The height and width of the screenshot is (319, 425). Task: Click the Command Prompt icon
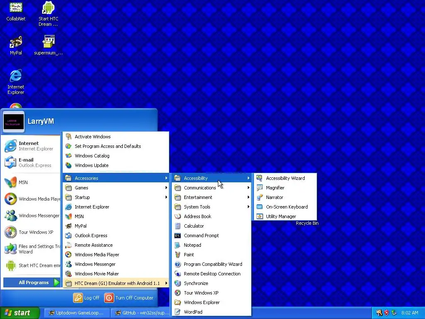(x=178, y=236)
